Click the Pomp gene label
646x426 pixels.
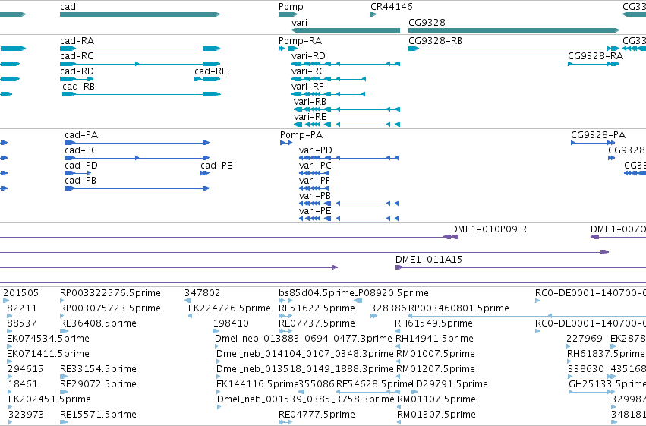click(x=291, y=7)
